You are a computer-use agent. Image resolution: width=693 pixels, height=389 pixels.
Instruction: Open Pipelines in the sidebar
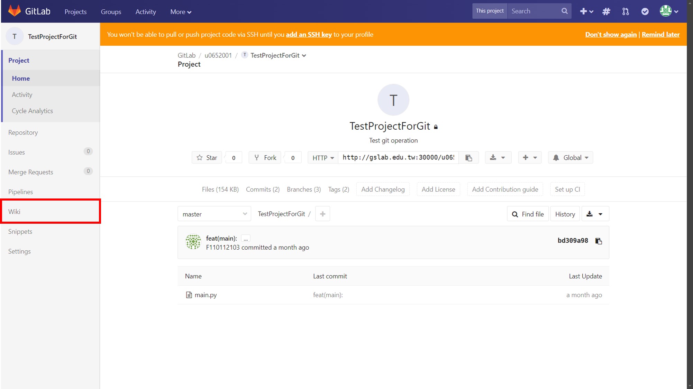(x=51, y=192)
